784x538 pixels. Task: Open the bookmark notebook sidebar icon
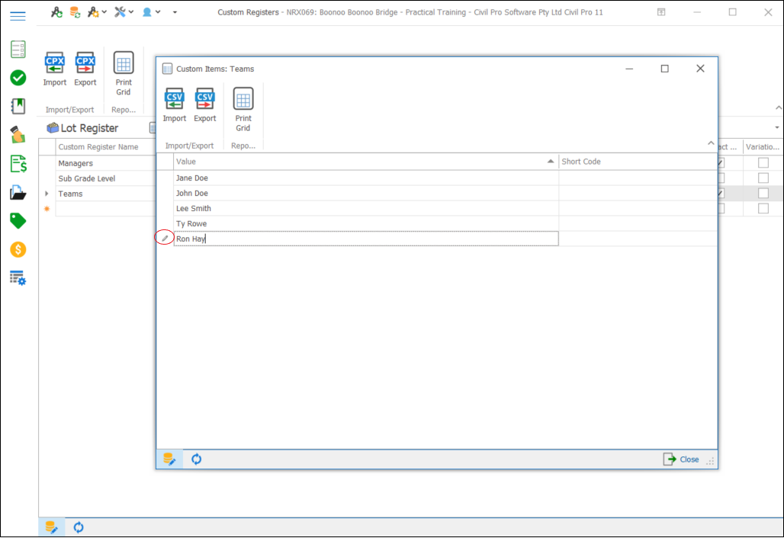(18, 106)
